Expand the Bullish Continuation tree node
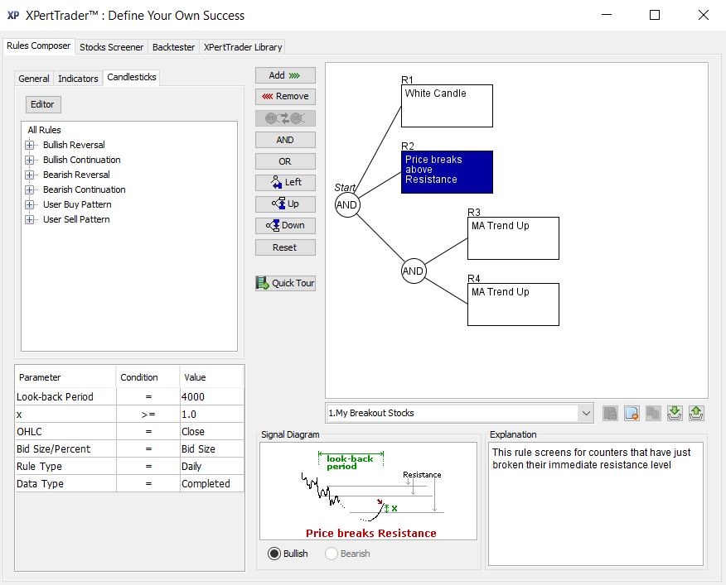Screen dimensions: 726x585 pos(30,160)
